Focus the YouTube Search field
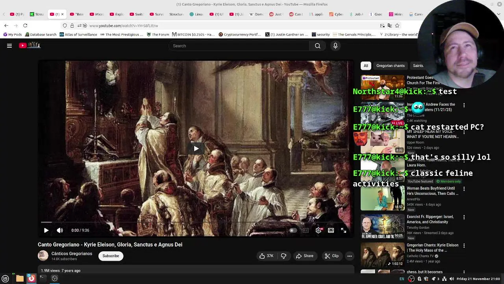Viewport: 504px width, 284px height. coord(239,46)
